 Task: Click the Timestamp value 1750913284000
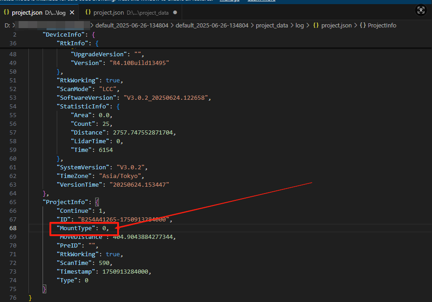pyautogui.click(x=125, y=272)
